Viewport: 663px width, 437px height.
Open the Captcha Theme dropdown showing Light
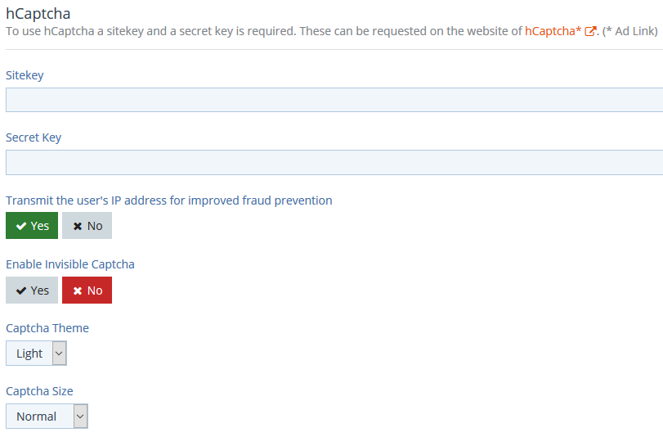29,354
